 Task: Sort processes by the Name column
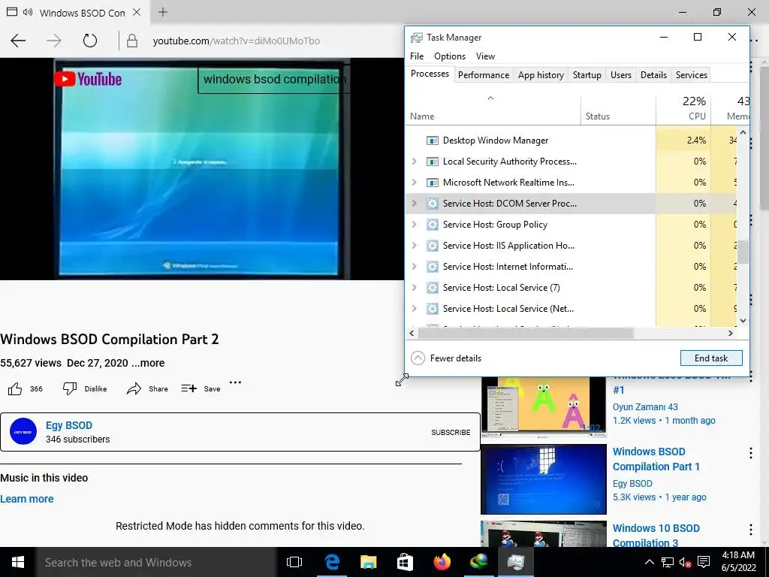(493, 110)
